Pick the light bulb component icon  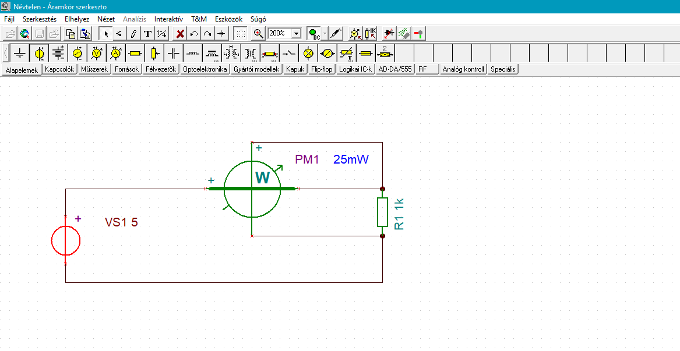click(x=309, y=54)
